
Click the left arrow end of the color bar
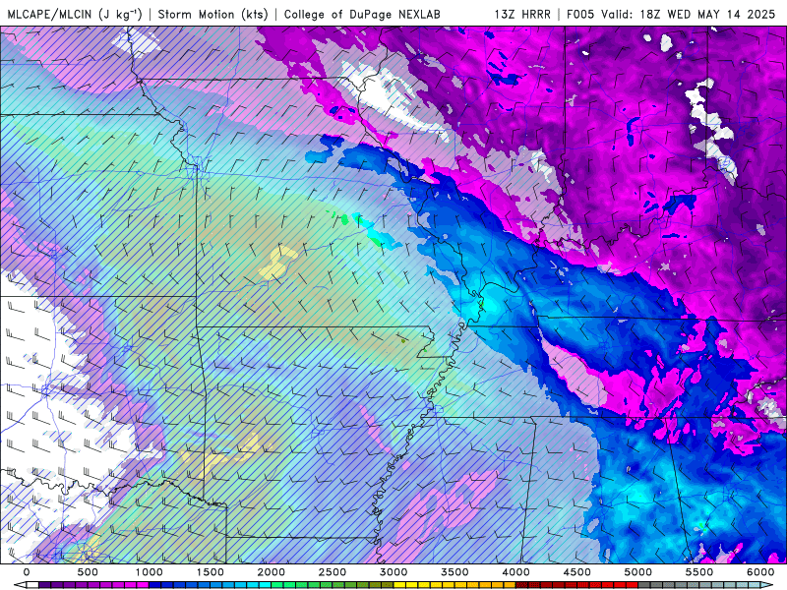(20, 585)
